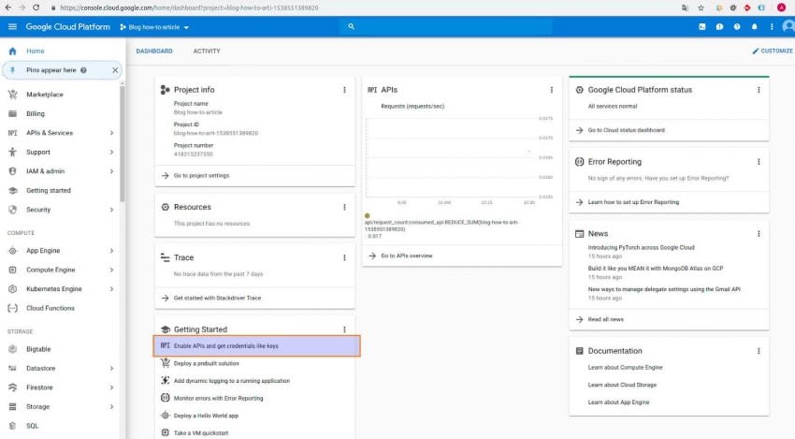Open the Project info card options menu

click(344, 90)
